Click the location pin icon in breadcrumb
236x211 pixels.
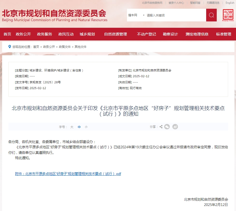pos(10,47)
